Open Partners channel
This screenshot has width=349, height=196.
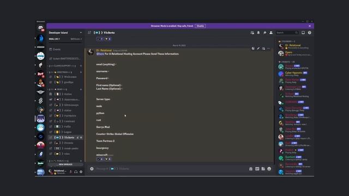(x=65, y=116)
